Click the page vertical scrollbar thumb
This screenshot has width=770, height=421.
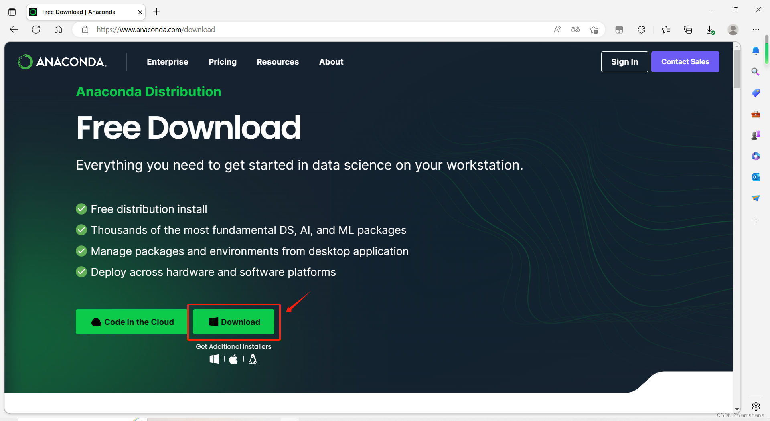pos(737,69)
